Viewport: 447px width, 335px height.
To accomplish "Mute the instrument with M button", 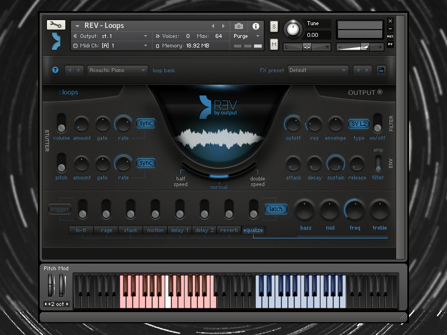I will pos(274,44).
